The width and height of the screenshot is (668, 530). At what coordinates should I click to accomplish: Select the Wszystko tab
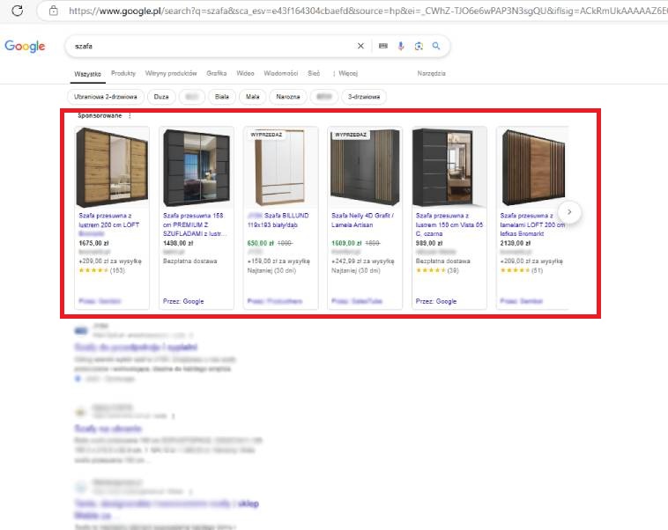(88, 74)
